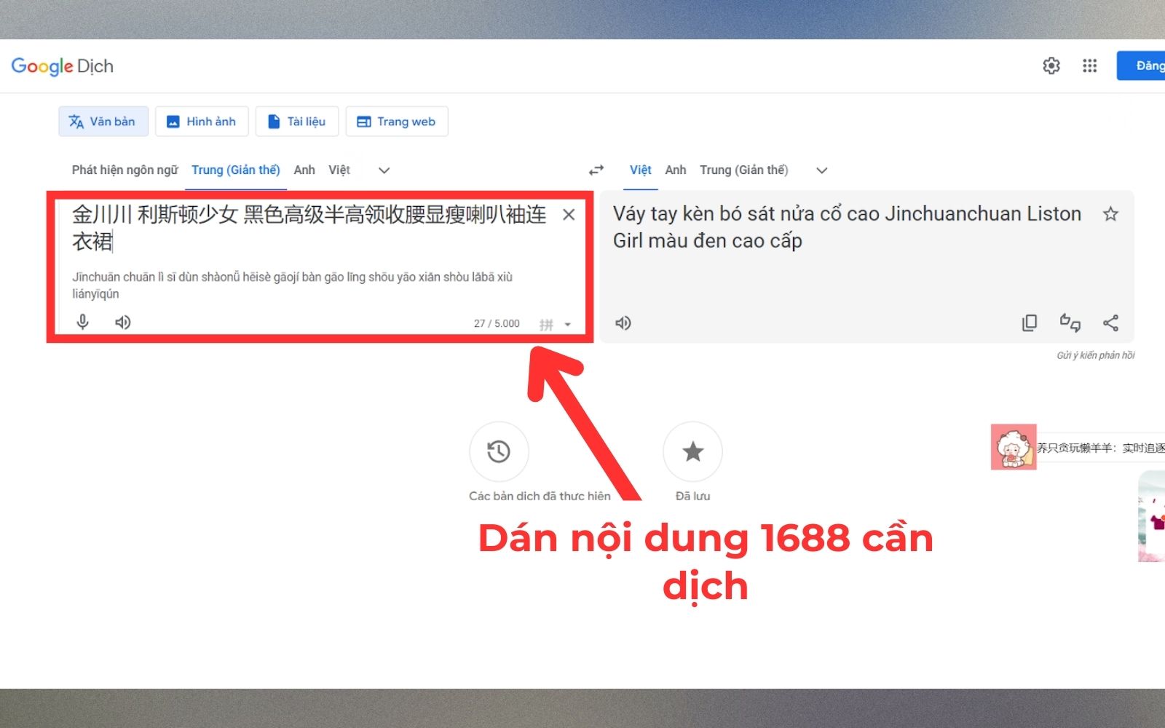This screenshot has height=728, width=1165.
Task: Select Việt as target language
Action: [x=641, y=170]
